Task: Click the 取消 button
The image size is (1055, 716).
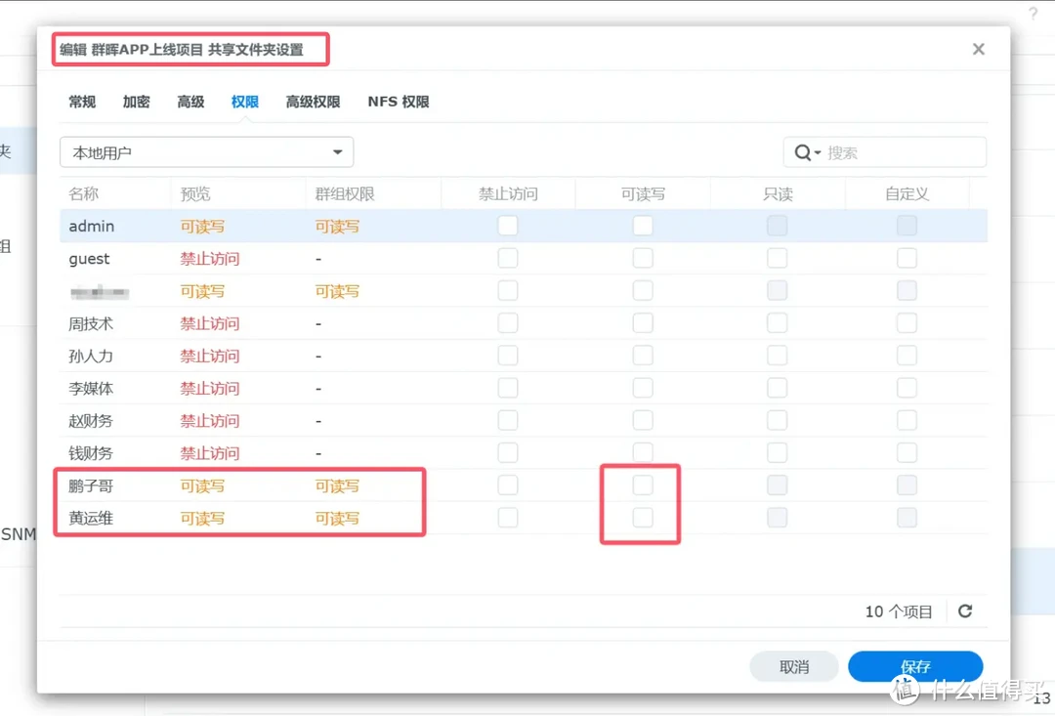Action: [794, 666]
